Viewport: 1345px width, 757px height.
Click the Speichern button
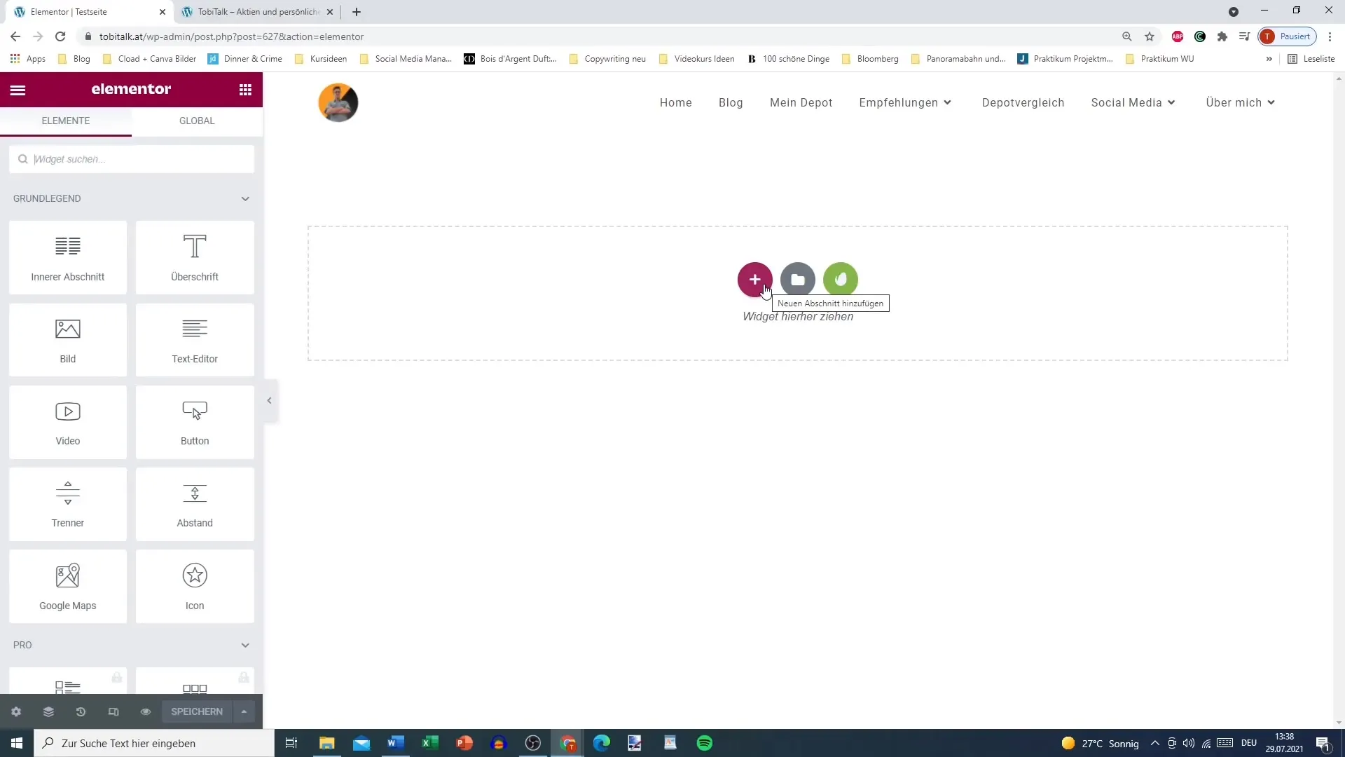click(x=197, y=711)
